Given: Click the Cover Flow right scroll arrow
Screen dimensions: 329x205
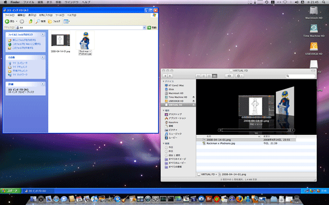Looking at the screenshot, I should click(x=293, y=130).
